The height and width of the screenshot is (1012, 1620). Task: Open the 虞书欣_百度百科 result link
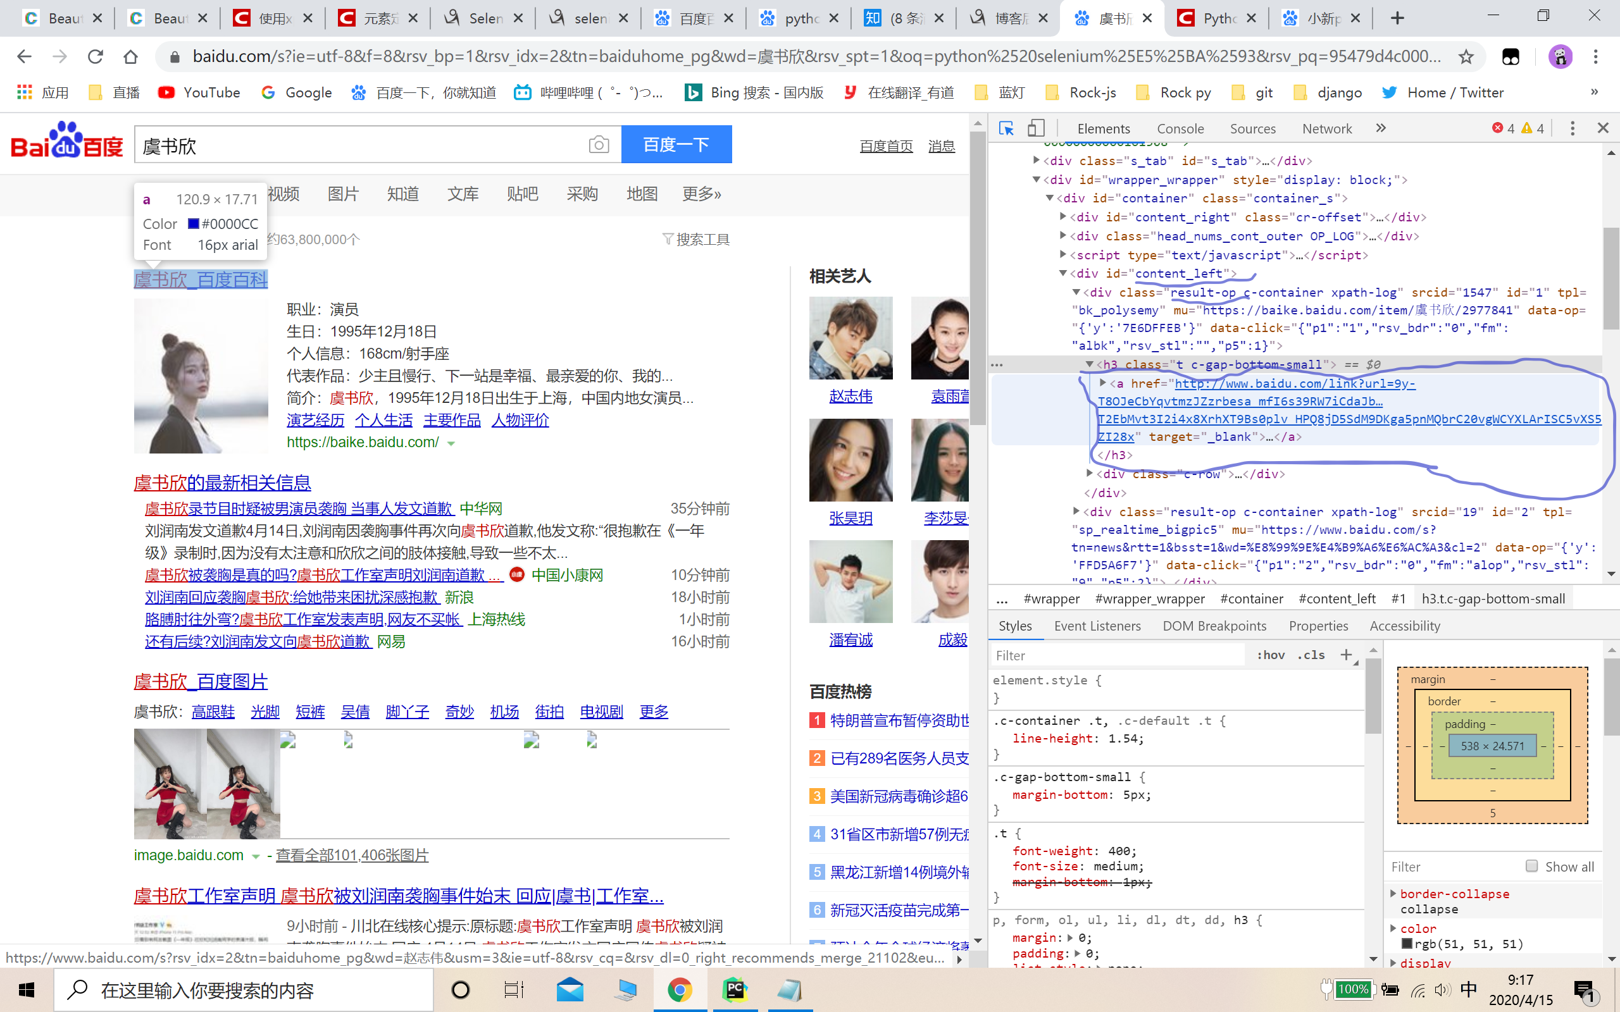click(x=201, y=279)
